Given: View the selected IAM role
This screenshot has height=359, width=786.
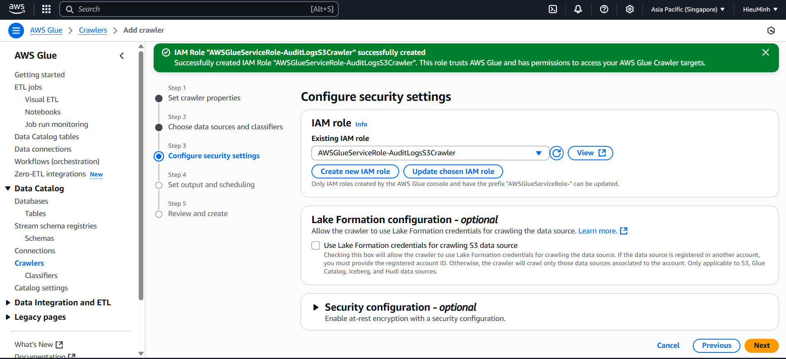Looking at the screenshot, I should click(591, 153).
